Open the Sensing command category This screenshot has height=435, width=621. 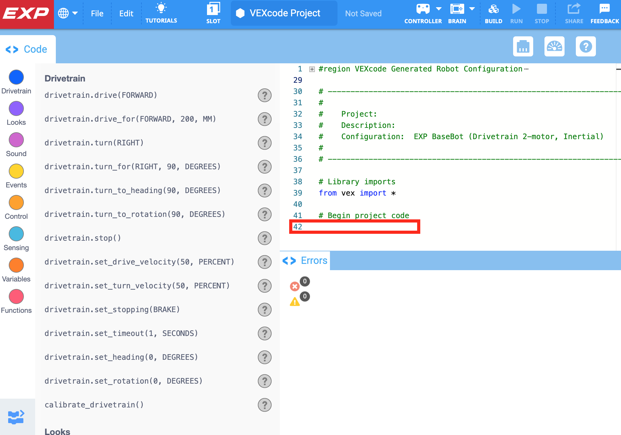16,234
